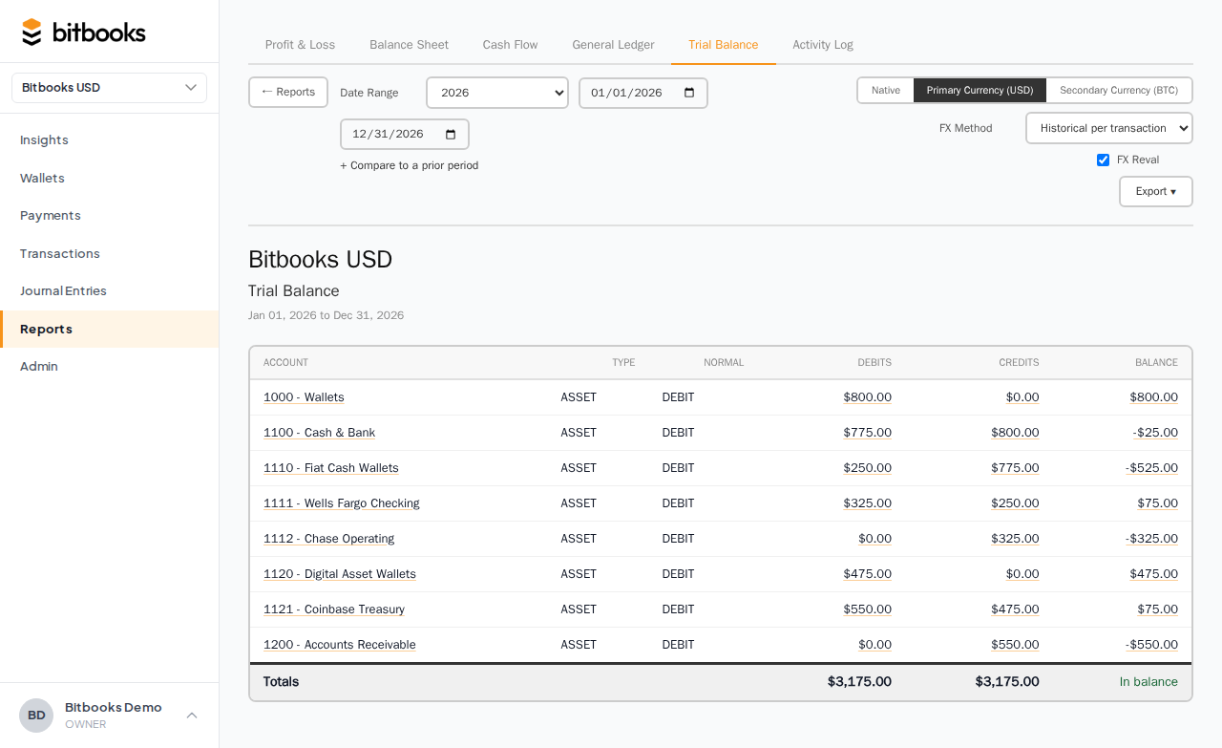Image resolution: width=1222 pixels, height=748 pixels.
Task: Click the start date input 01/01/2026
Action: pyautogui.click(x=643, y=93)
